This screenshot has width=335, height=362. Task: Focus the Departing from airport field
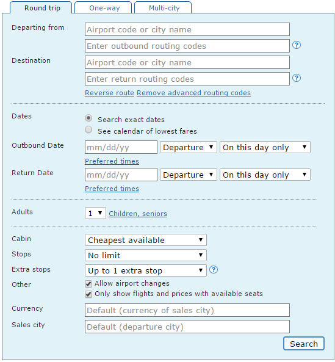coord(187,29)
